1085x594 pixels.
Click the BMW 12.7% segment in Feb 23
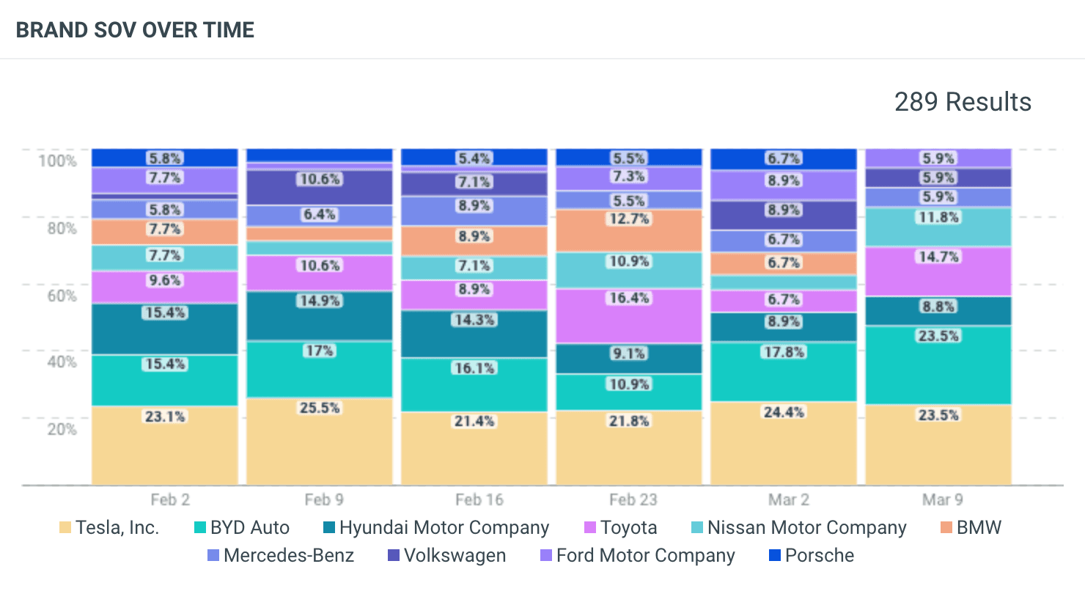629,231
